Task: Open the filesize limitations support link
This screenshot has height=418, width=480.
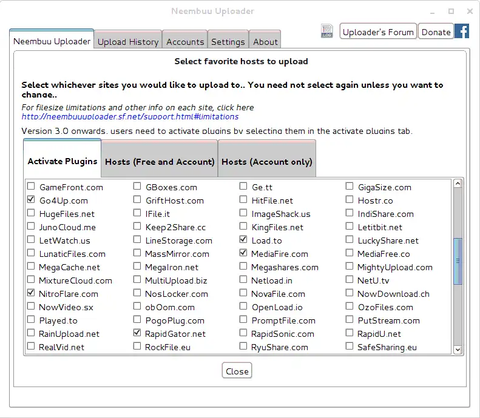Action: (x=130, y=116)
